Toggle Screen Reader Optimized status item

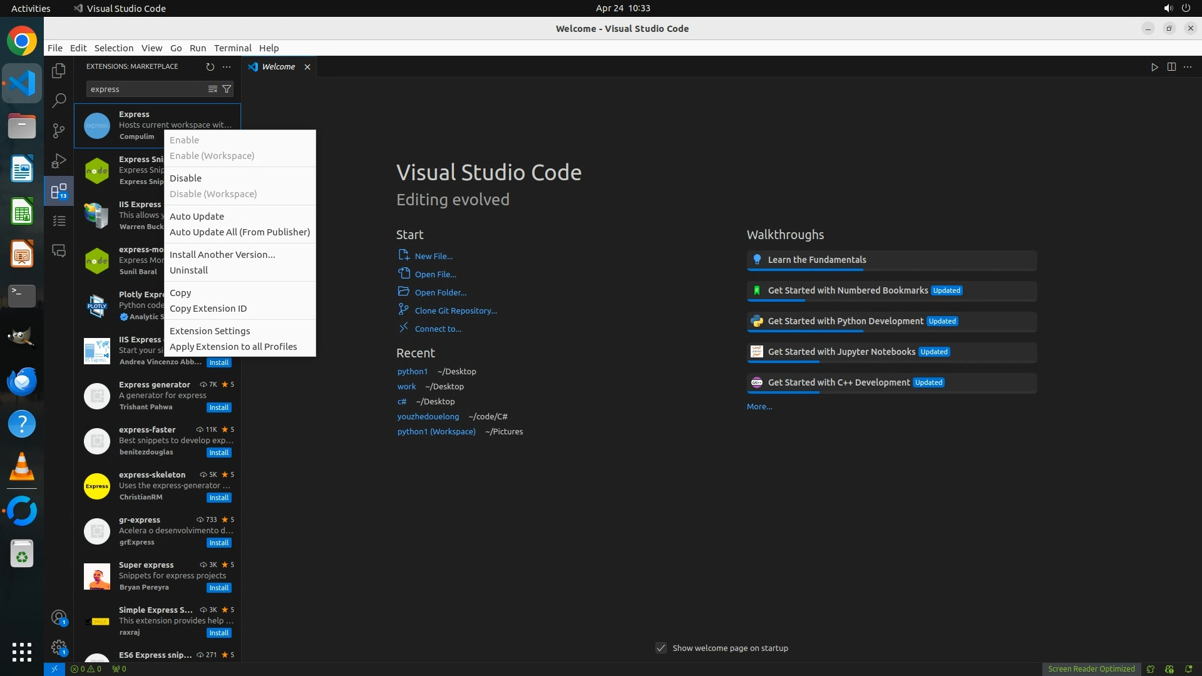pos(1091,668)
